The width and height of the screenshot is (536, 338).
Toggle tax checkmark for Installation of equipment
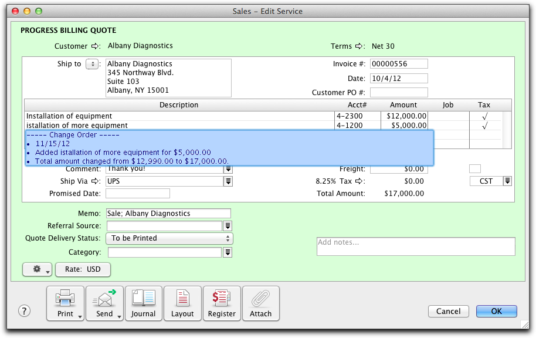[x=484, y=116]
